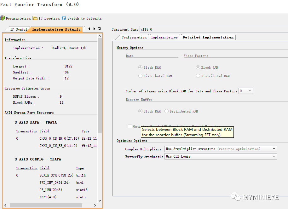Click scroll-right arrow at panel bottom
The image size is (288, 209).
pyautogui.click(x=95, y=205)
